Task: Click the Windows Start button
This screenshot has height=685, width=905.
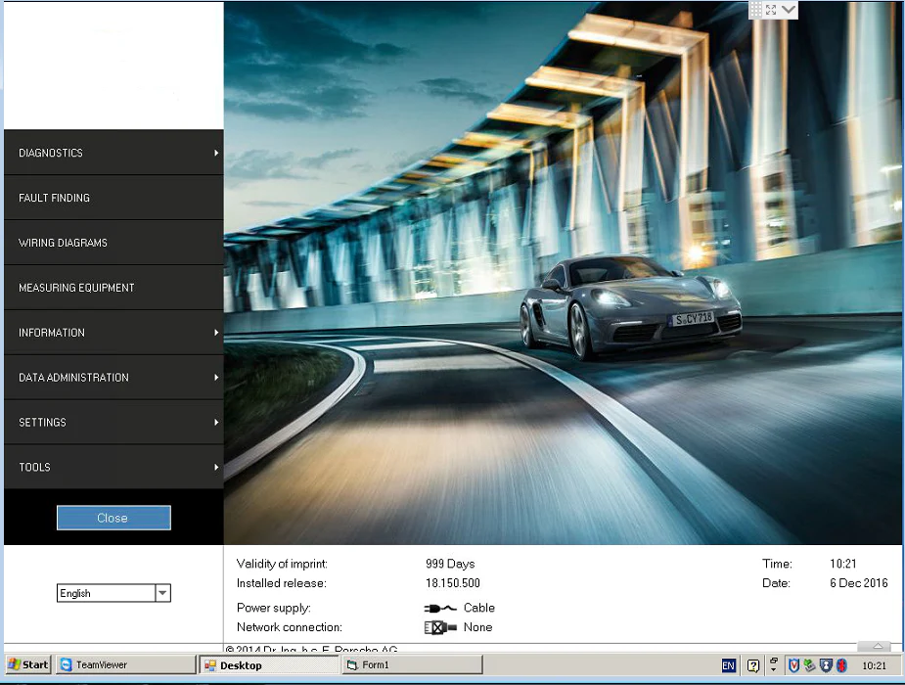Action: [28, 665]
